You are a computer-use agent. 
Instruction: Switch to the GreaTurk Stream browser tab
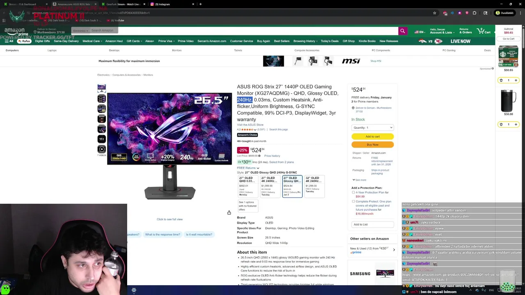(123, 4)
